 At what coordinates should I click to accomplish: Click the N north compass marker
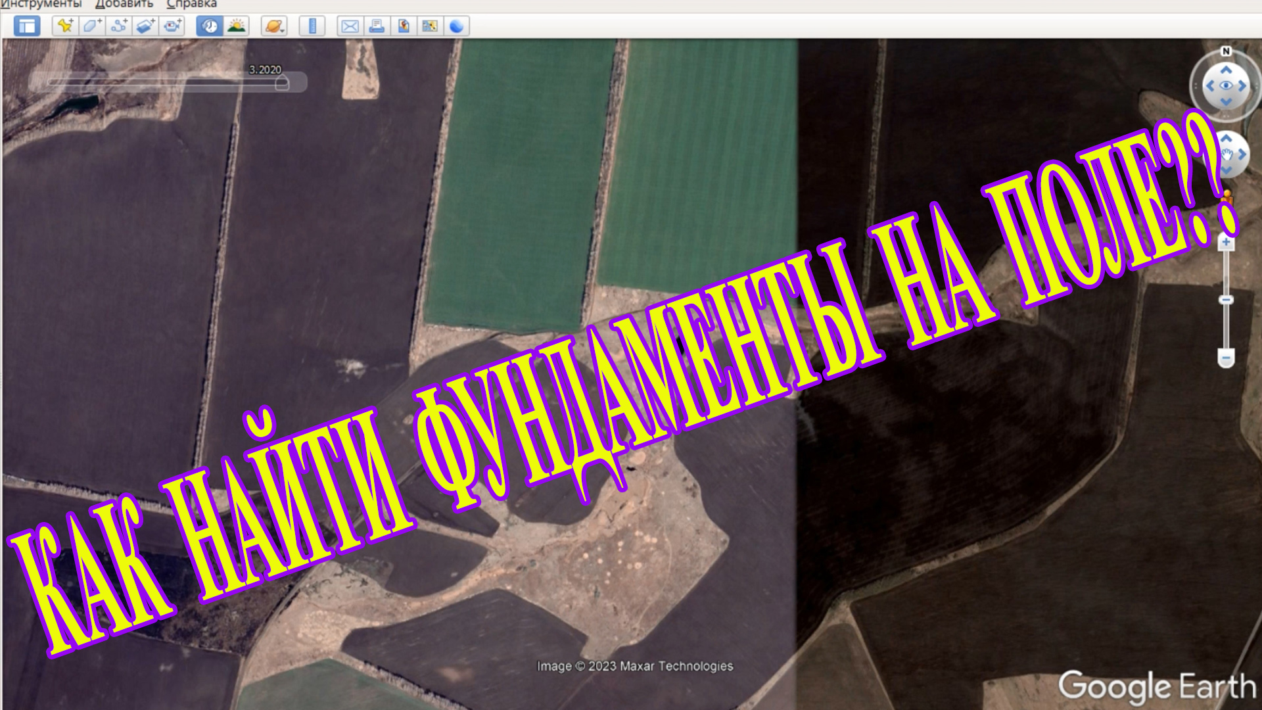pos(1226,51)
